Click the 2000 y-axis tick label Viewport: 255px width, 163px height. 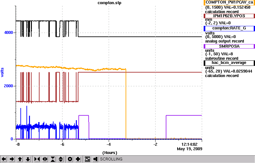8,86
